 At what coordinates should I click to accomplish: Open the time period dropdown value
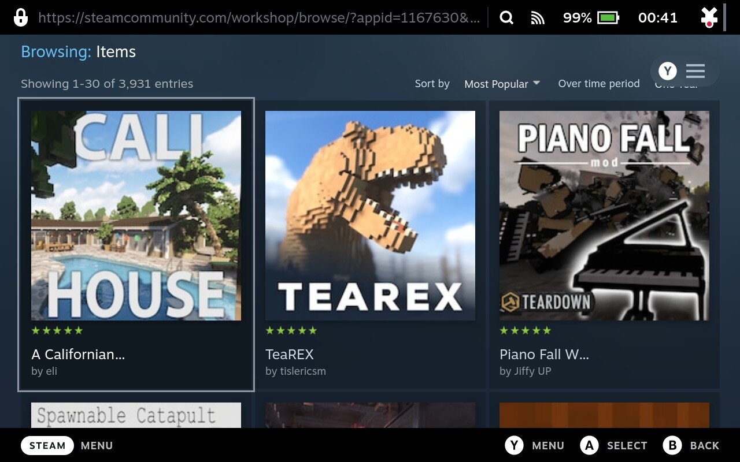click(x=676, y=84)
